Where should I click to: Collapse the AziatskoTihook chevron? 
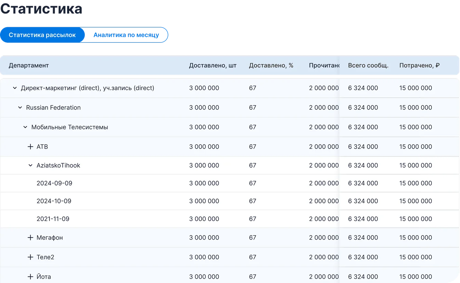[x=30, y=166]
